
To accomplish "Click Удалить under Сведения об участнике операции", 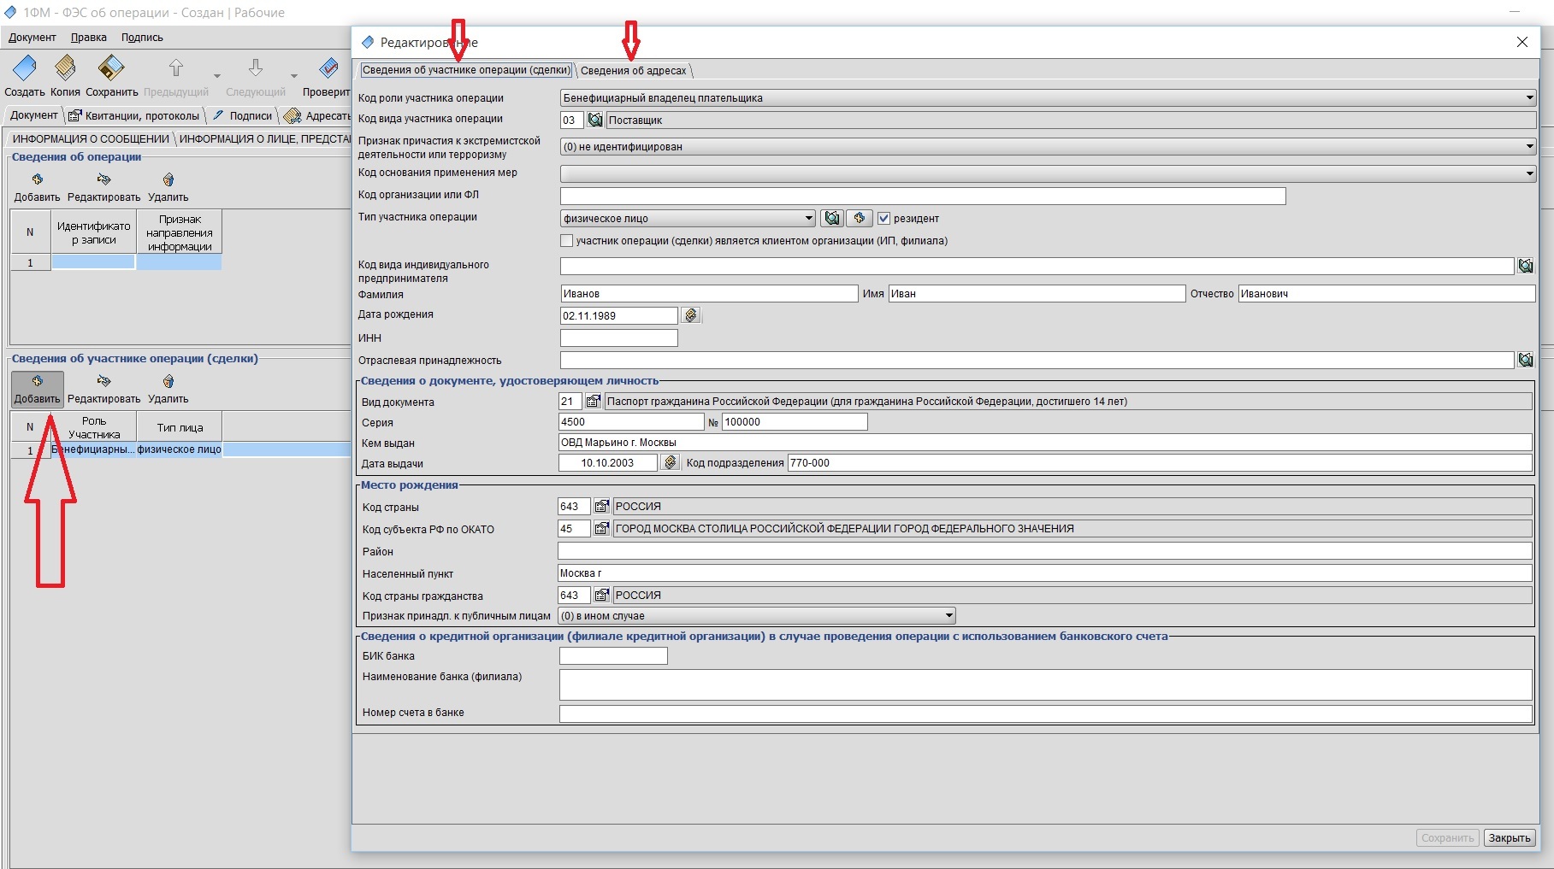I will pos(168,390).
